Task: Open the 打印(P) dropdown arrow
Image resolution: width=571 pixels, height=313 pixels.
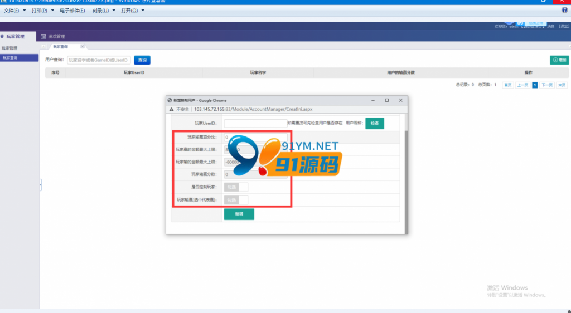Action: [52, 11]
